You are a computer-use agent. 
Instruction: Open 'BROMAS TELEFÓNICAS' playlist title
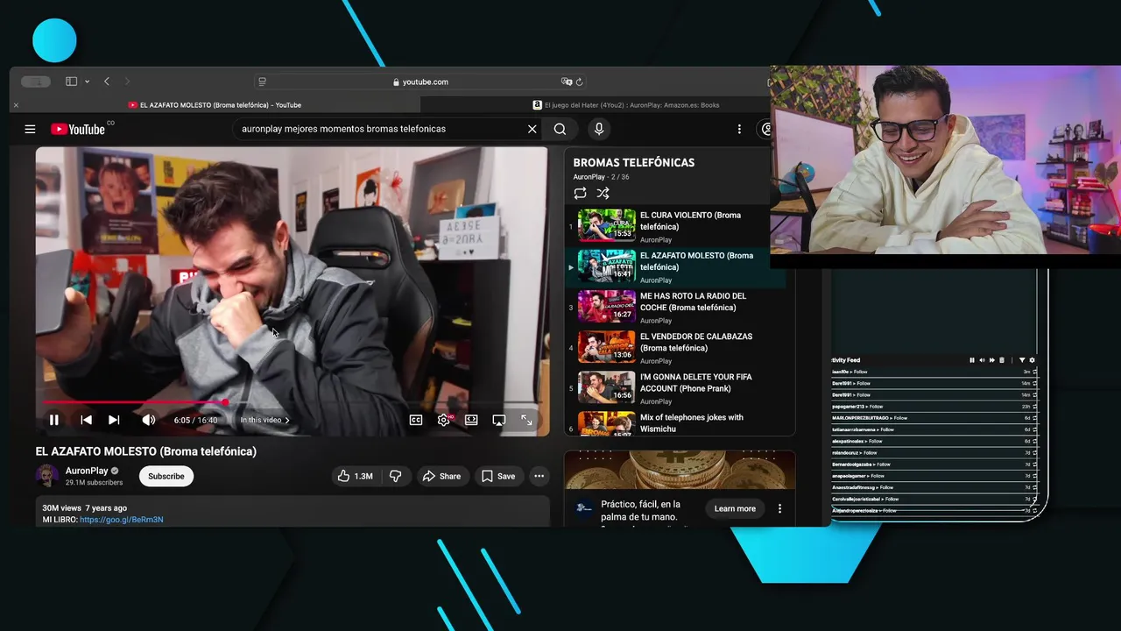tap(634, 162)
